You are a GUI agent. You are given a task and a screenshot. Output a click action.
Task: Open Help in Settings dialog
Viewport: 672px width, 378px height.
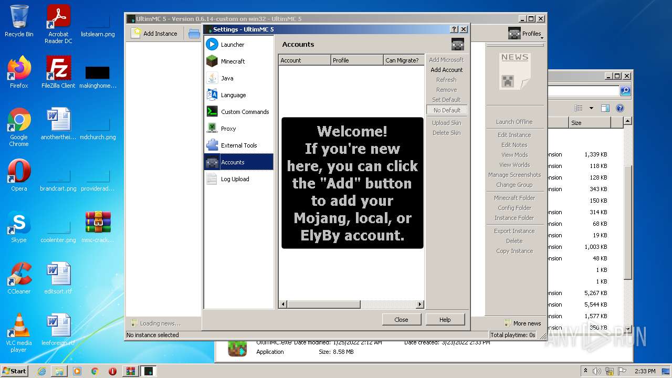point(445,319)
